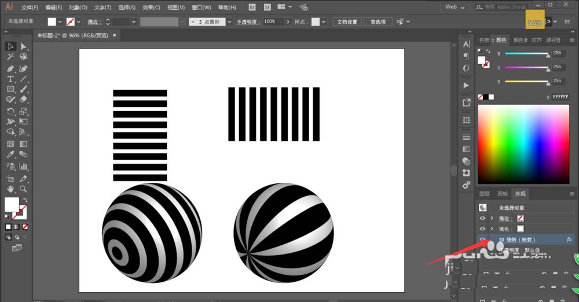Click the 文档设置 button
The image size is (579, 302).
[x=347, y=22]
